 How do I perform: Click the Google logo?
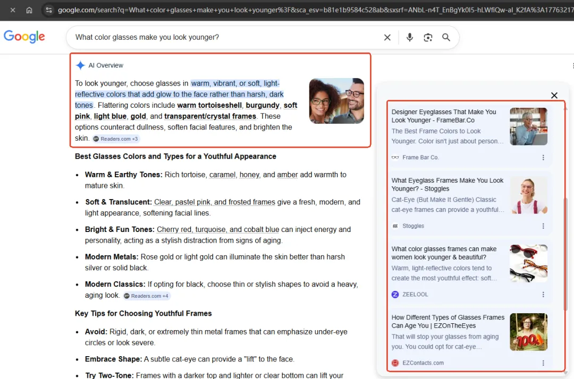24,37
